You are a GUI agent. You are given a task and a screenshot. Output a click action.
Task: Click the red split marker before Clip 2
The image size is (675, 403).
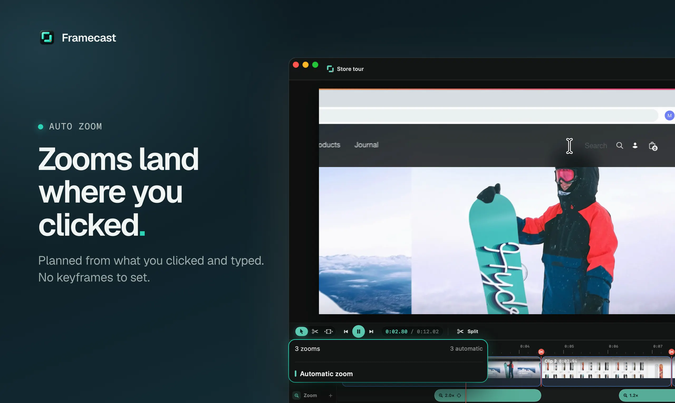click(x=541, y=352)
